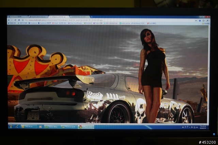218x145 pixels.
Task: Click the wallpaper image of car and woman
Action: [108, 74]
